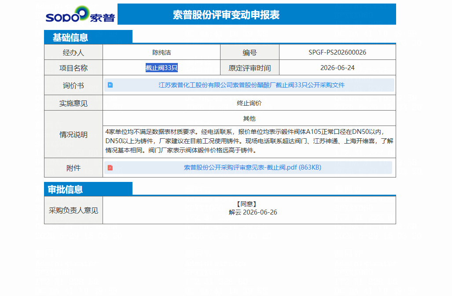Click the handler name 陈纯洁
The width and height of the screenshot is (452, 296).
(162, 52)
